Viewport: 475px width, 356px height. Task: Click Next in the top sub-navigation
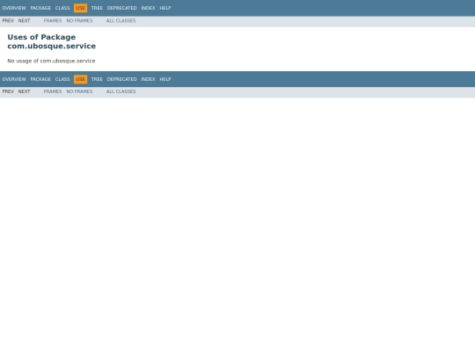click(24, 20)
